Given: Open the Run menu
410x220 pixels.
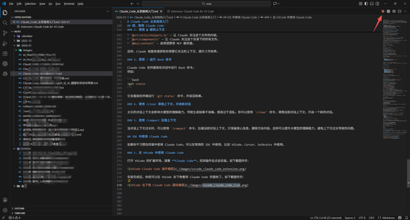Looking at the screenshot, I should tap(58, 4).
